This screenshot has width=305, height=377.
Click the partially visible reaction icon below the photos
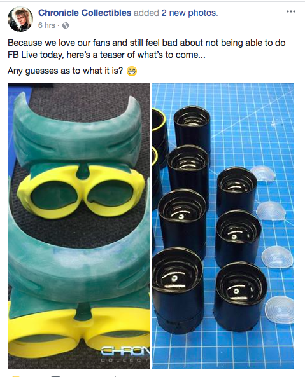click(x=16, y=376)
